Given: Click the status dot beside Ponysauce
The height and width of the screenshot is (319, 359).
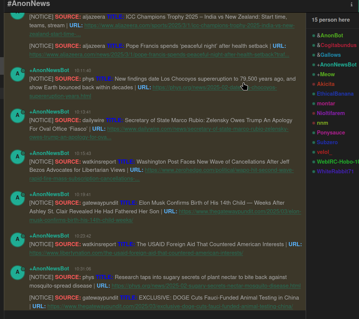Looking at the screenshot, I should click(x=314, y=133).
